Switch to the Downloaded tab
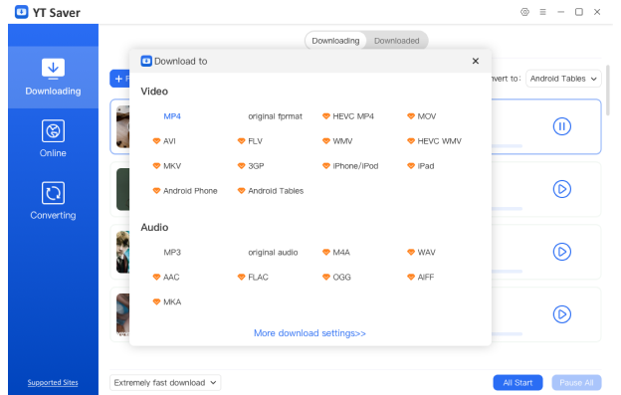Screen dimensions: 621x395 pyautogui.click(x=397, y=41)
